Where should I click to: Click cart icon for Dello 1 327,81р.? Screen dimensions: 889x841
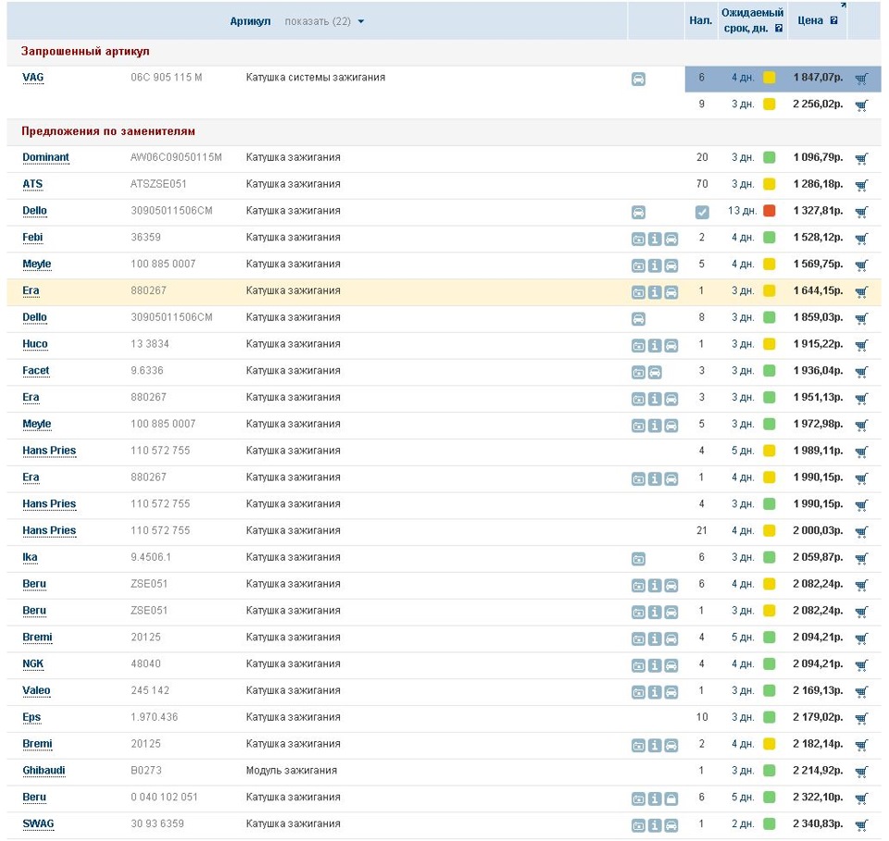pos(861,211)
